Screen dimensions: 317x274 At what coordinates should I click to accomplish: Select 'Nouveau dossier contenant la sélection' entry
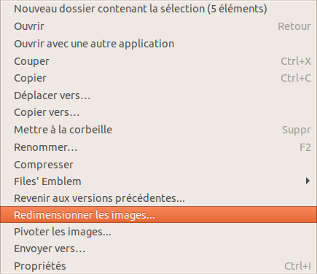click(x=158, y=9)
